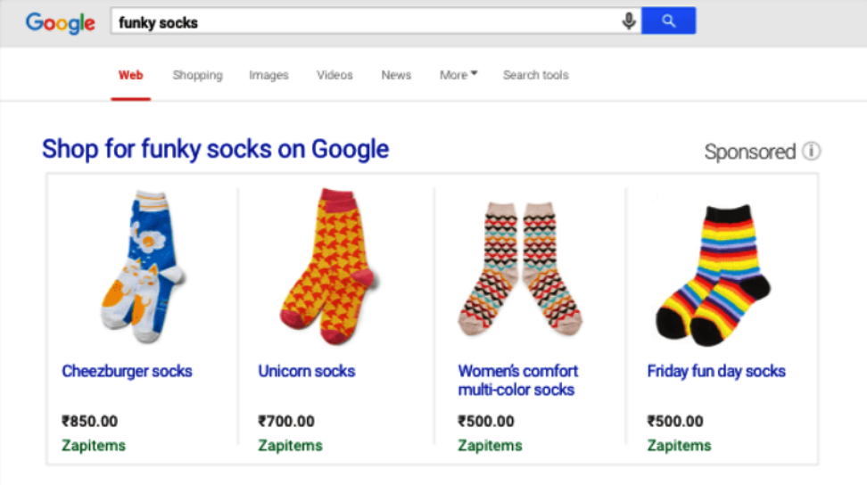Image resolution: width=867 pixels, height=485 pixels.
Task: Click the microphone voice search icon
Action: click(x=629, y=21)
